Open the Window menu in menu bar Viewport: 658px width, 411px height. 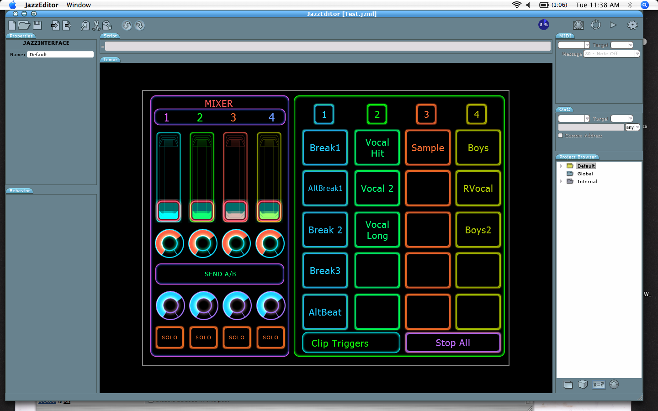coord(79,5)
